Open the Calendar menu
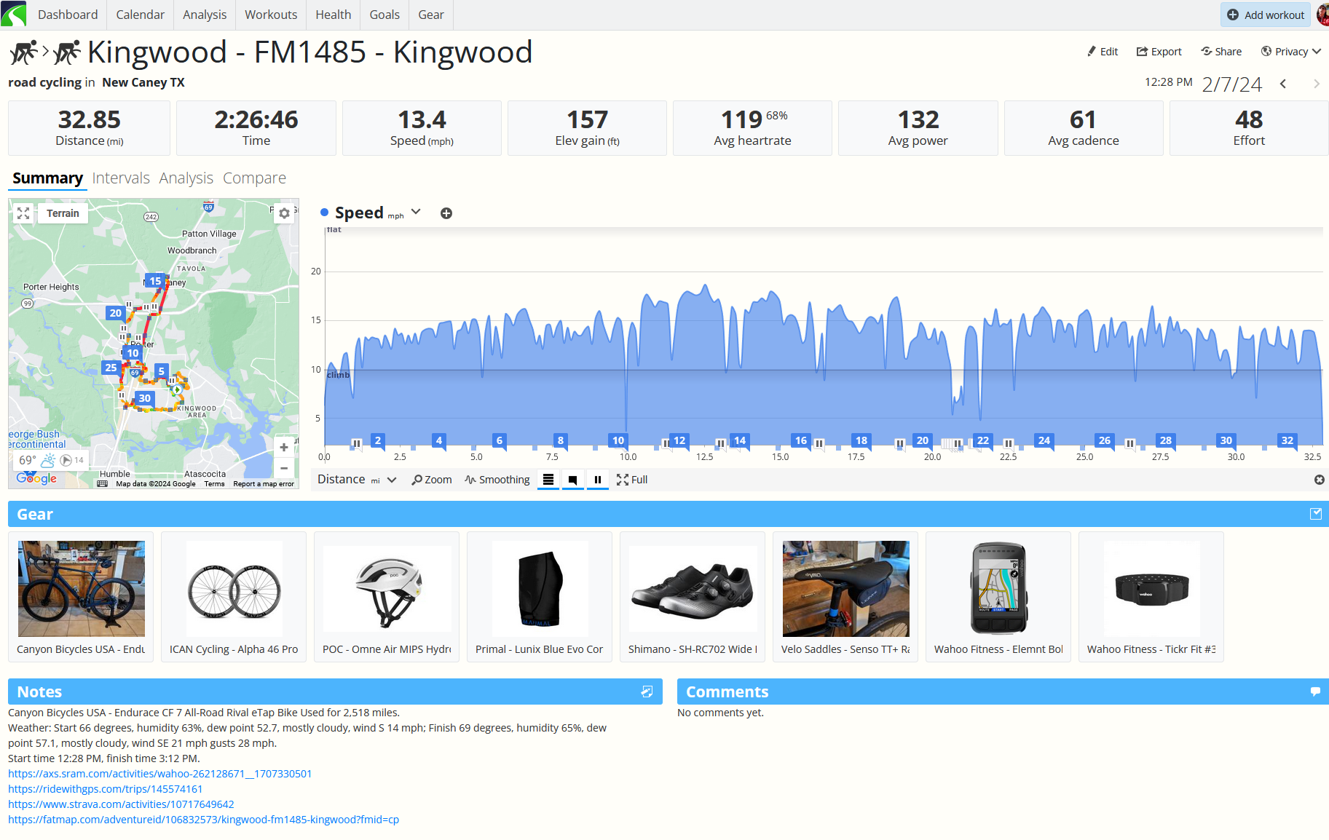1329x840 pixels. (141, 15)
